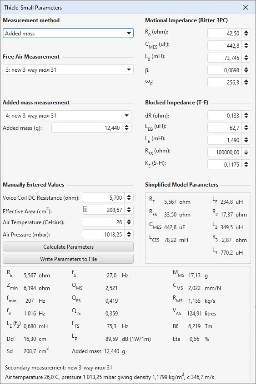Click the CMES (uF) spinner arrows

(246, 45)
